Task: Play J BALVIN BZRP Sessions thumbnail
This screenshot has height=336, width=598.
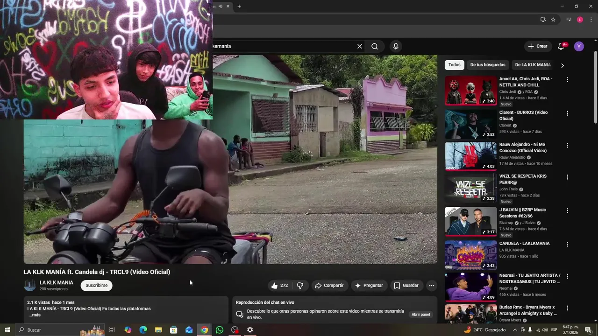Action: pos(470,221)
